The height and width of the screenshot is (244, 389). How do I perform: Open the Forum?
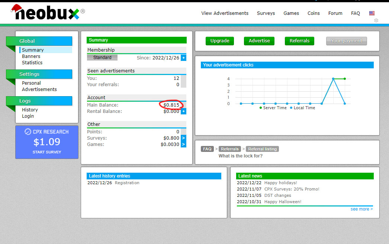tap(335, 13)
